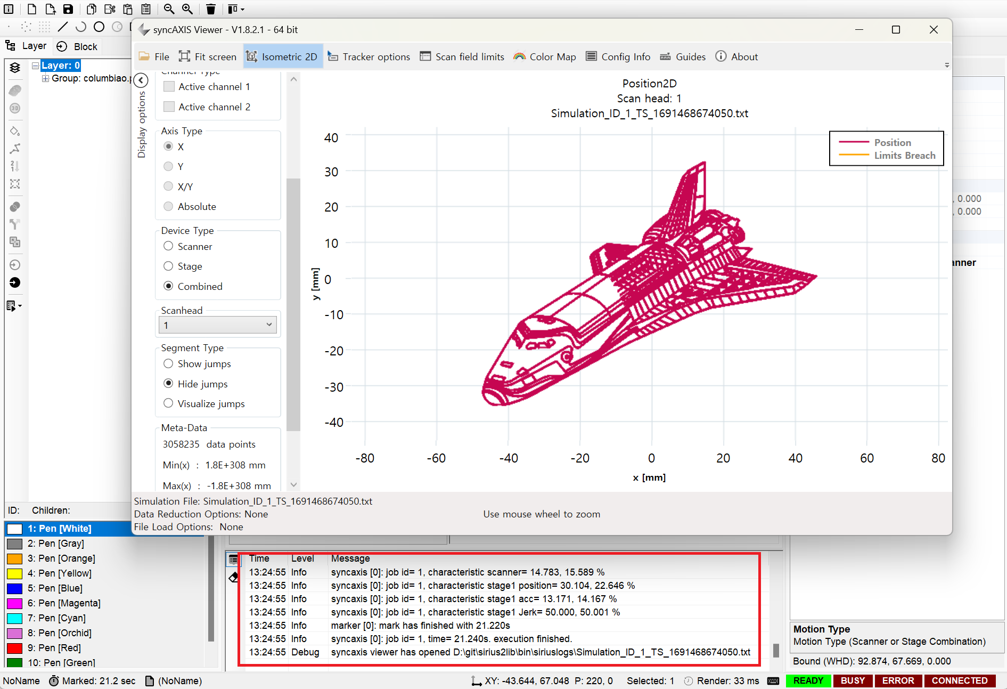The width and height of the screenshot is (1007, 689).
Task: Click the paste clipboard icon
Action: (x=128, y=9)
